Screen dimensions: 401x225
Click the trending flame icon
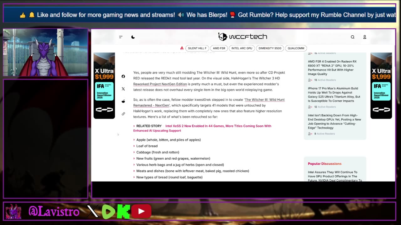pyautogui.click(x=182, y=48)
